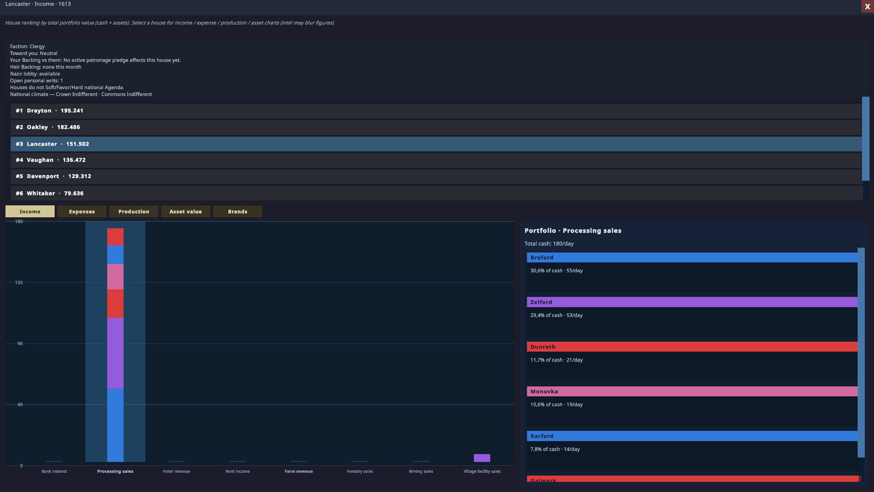Click the Village facility sales axis label
The image size is (874, 492).
tap(482, 471)
